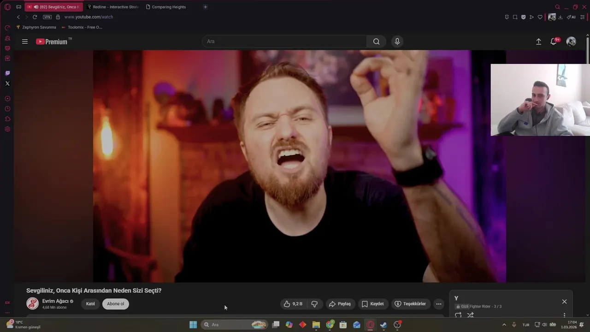Click the Windows taskbar search box Ara
The width and height of the screenshot is (590, 332).
[235, 325]
